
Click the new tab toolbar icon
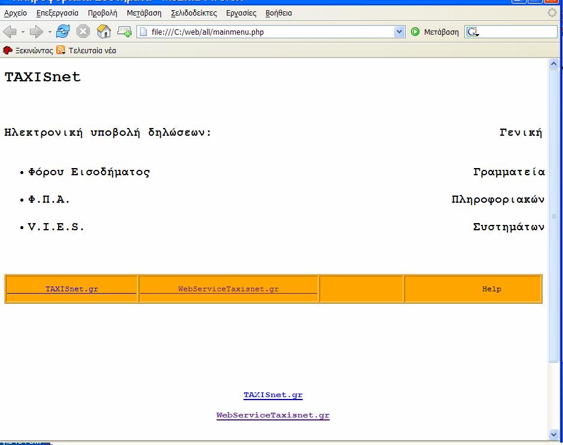coord(124,32)
